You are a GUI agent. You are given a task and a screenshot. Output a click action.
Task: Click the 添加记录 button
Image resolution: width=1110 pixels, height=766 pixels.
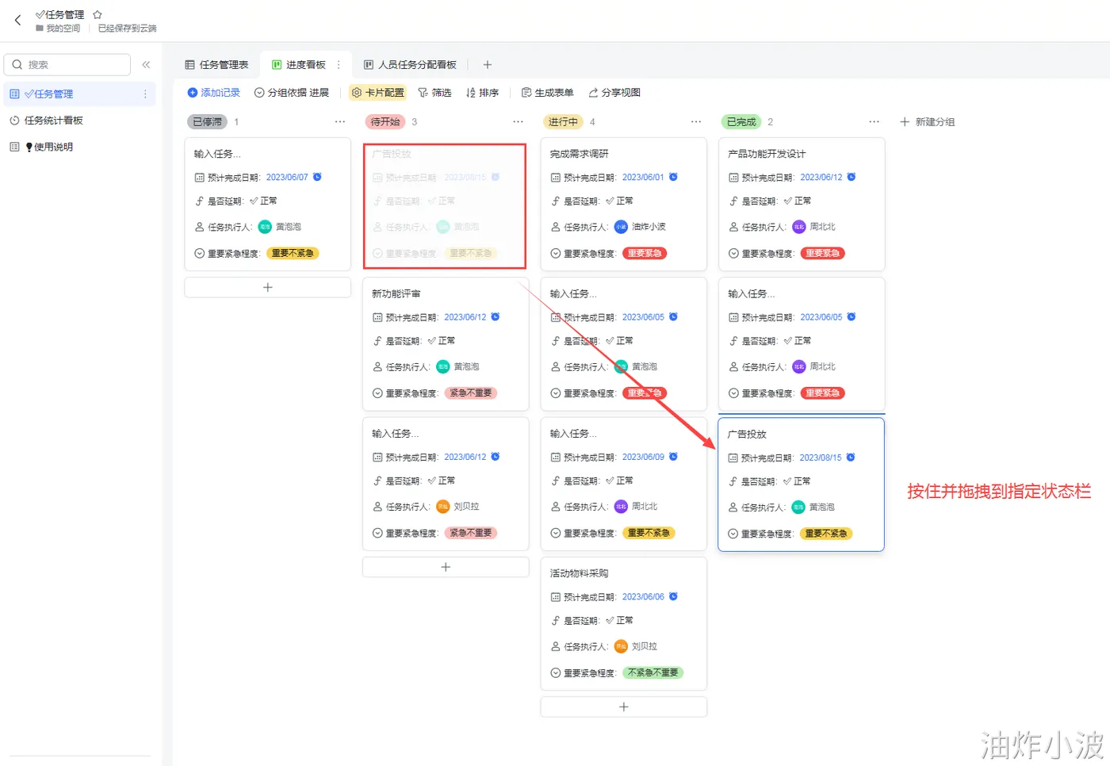[213, 93]
